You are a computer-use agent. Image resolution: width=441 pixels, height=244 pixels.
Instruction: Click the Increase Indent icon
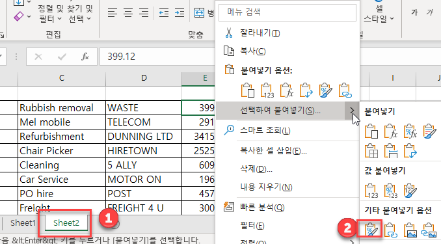[180, 13]
